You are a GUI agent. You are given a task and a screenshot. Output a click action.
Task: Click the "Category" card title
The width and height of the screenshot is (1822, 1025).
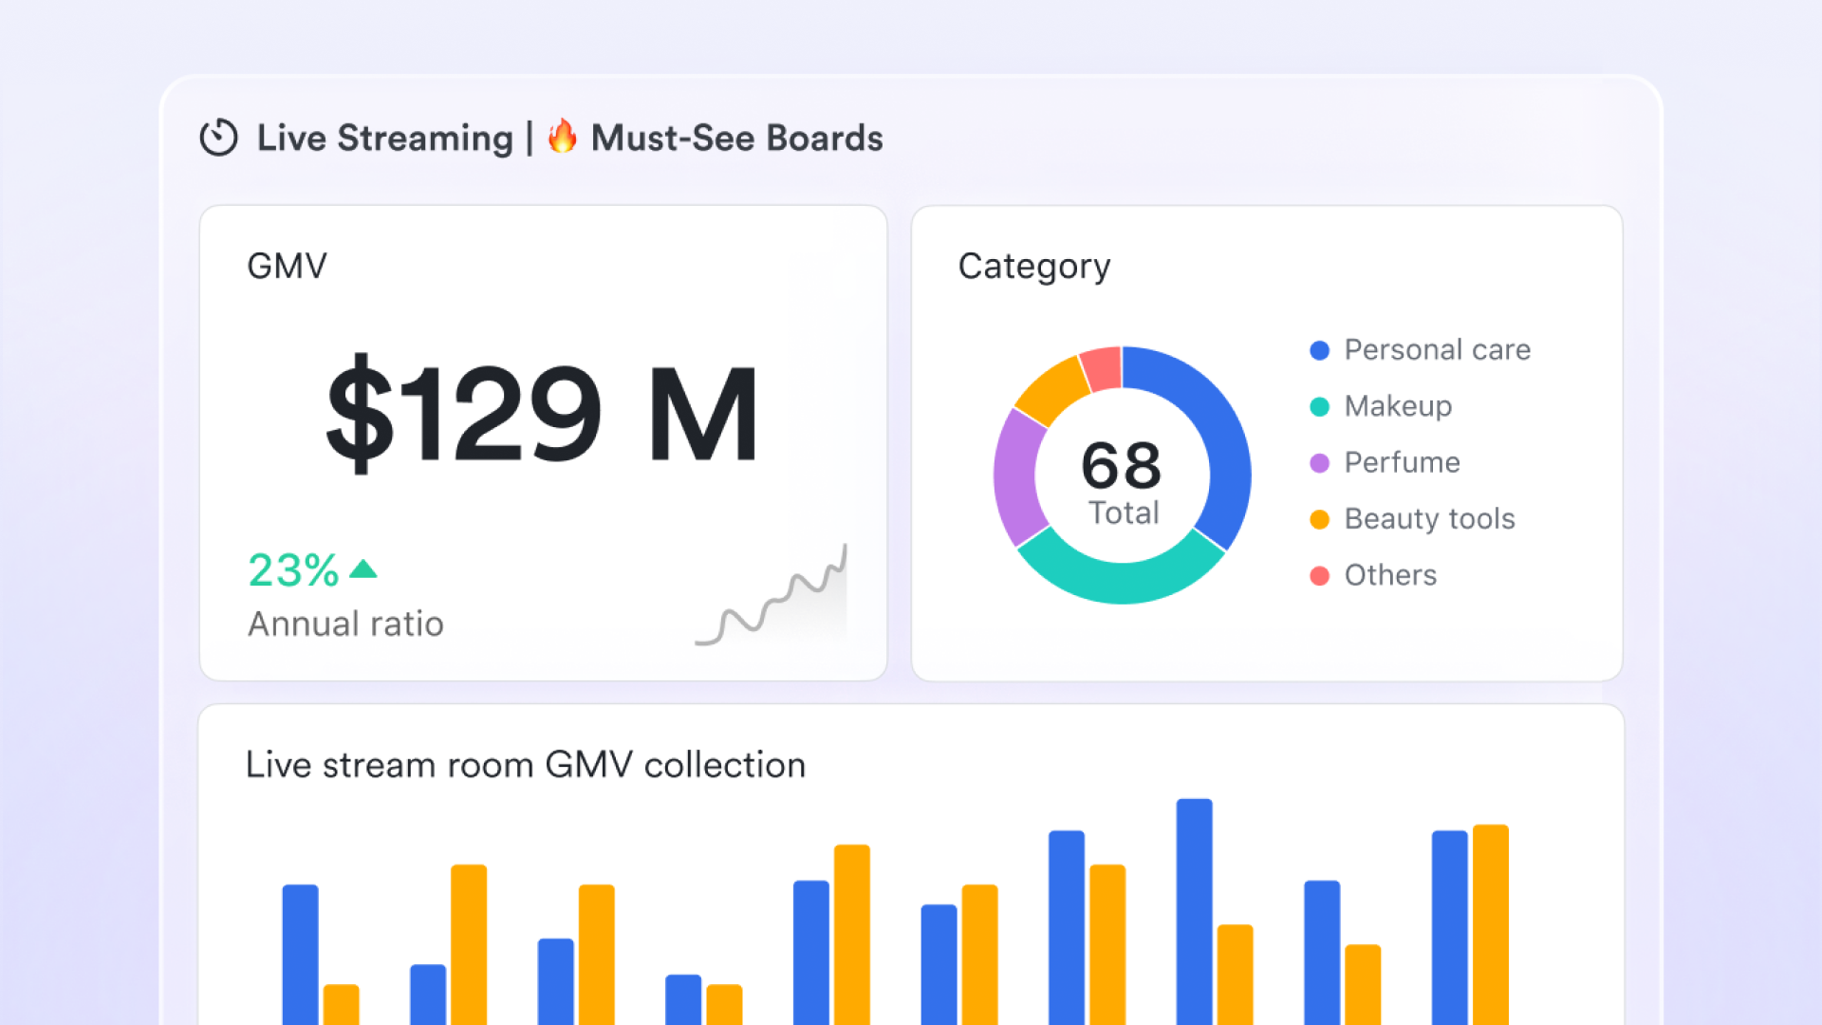point(1034,267)
